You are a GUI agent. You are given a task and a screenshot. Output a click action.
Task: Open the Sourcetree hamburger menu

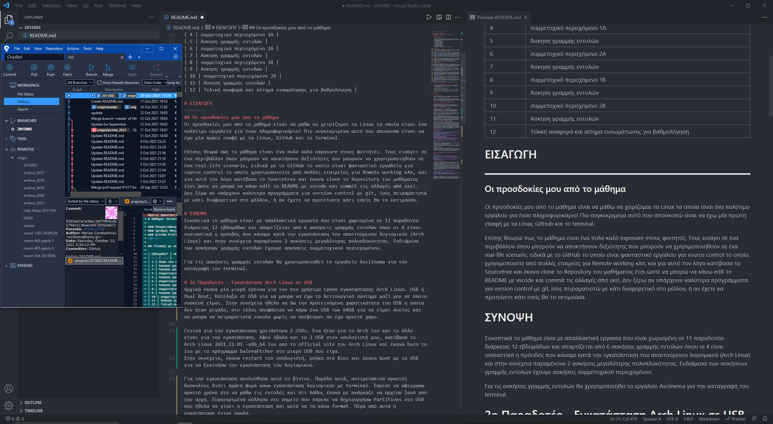175,57
